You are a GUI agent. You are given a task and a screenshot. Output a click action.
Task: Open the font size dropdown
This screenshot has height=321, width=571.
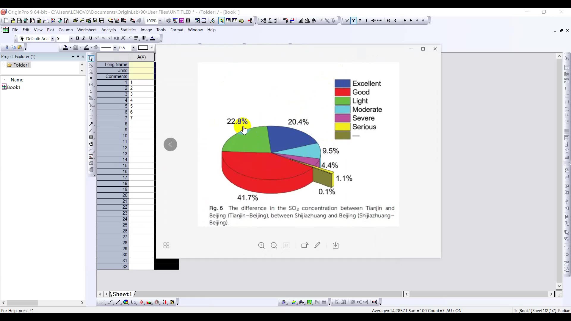point(71,39)
